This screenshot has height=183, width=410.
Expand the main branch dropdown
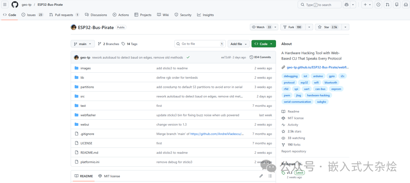(82, 44)
